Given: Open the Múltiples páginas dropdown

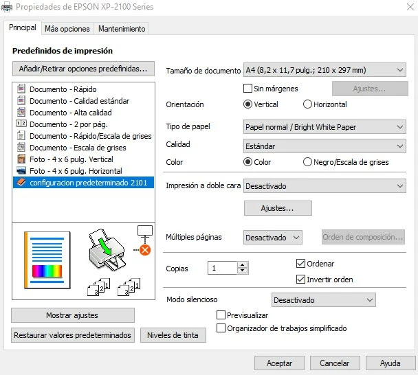Looking at the screenshot, I should tap(273, 238).
